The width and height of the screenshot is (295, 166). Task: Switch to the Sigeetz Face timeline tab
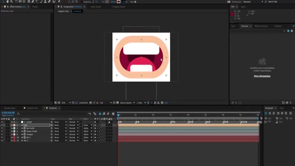(32, 108)
